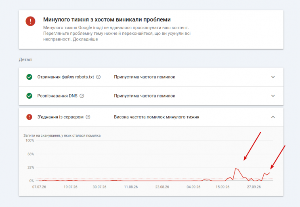This screenshot has width=300, height=207.
Task: Click the text Розпізнавання DNS
Action: 57,96
